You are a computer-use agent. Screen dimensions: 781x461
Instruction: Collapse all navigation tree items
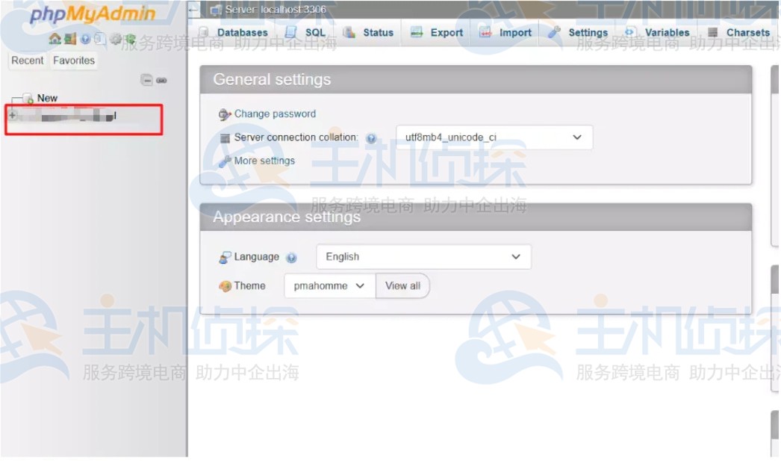pyautogui.click(x=146, y=80)
